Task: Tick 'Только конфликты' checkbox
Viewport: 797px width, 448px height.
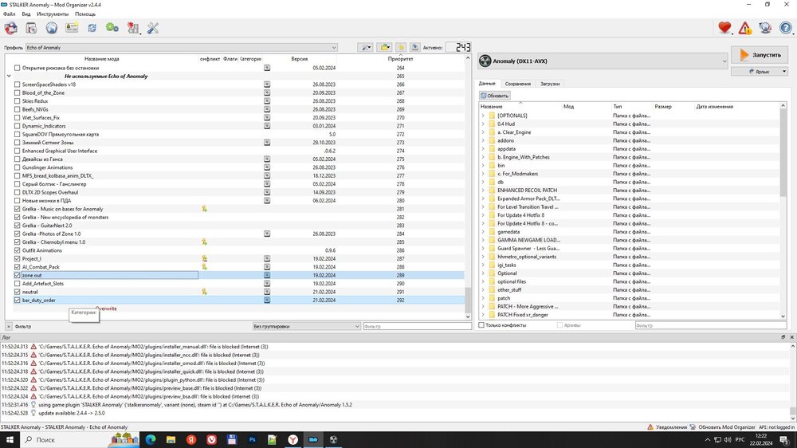Action: pyautogui.click(x=481, y=325)
